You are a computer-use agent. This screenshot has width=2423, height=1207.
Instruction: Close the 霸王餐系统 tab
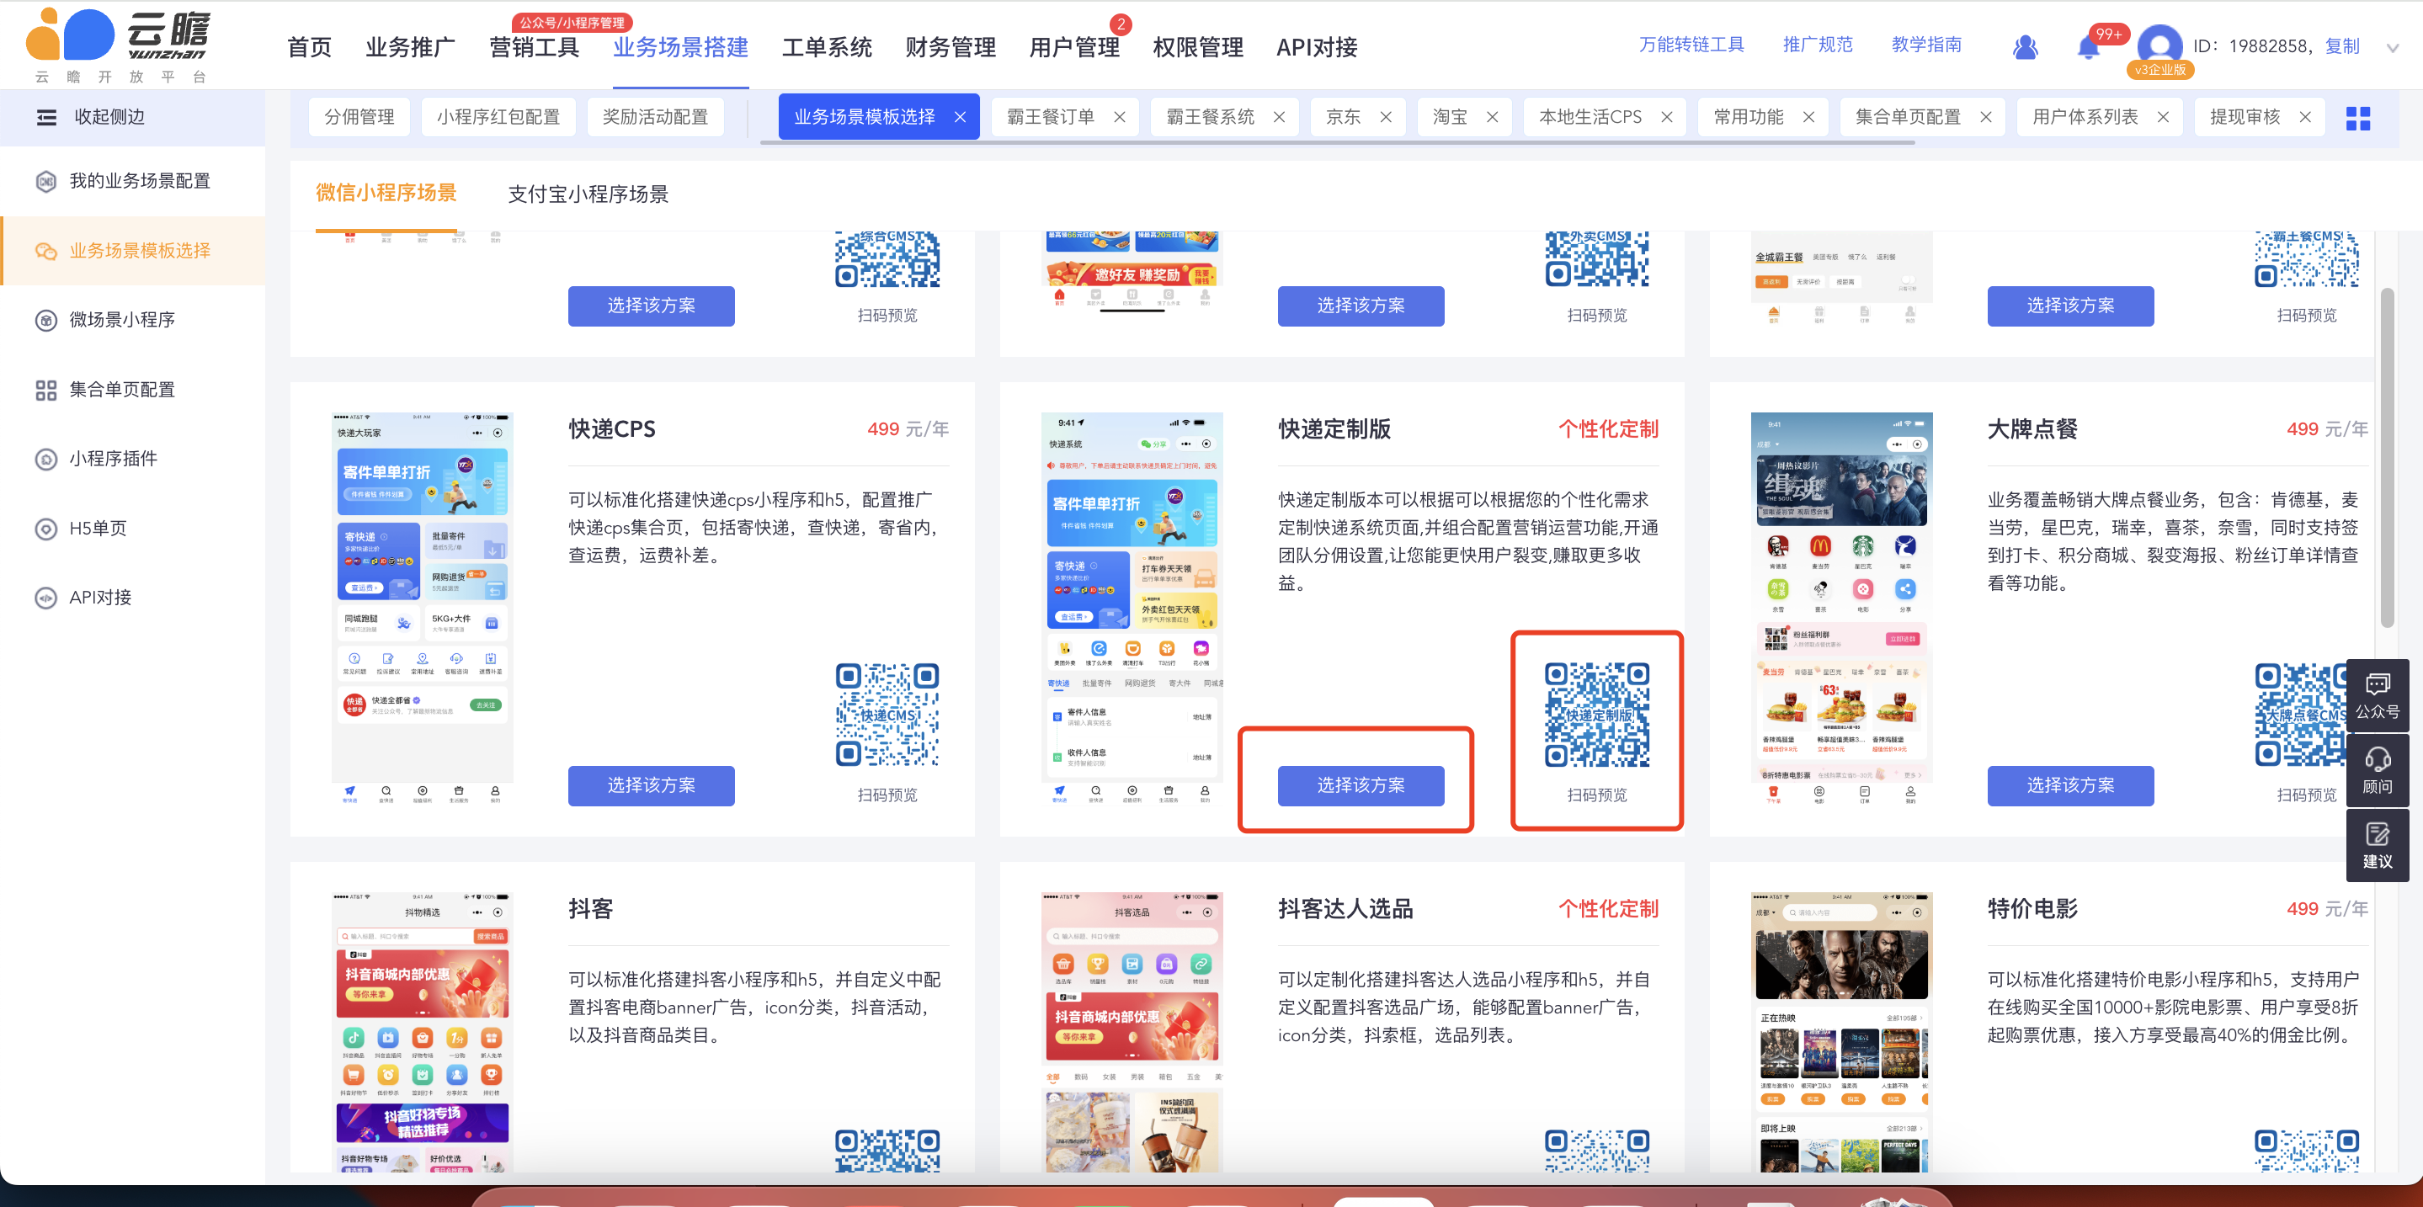point(1279,118)
